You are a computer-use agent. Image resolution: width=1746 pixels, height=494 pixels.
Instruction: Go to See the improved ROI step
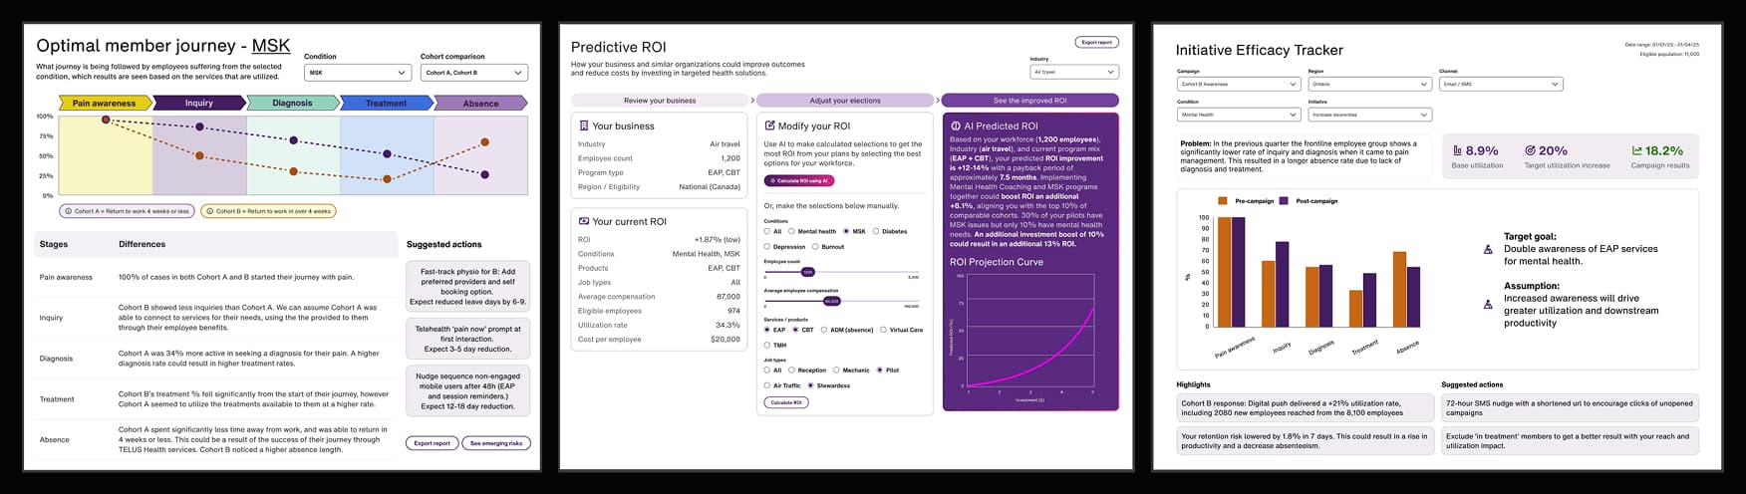pyautogui.click(x=1030, y=100)
